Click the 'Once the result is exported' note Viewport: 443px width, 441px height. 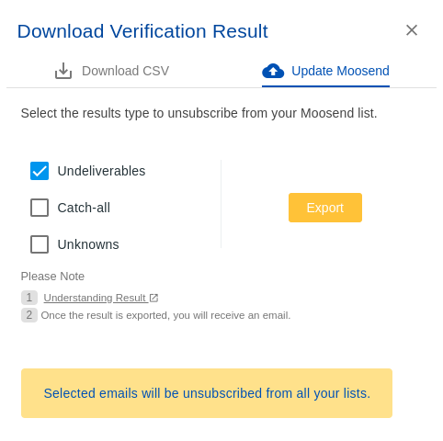click(165, 315)
